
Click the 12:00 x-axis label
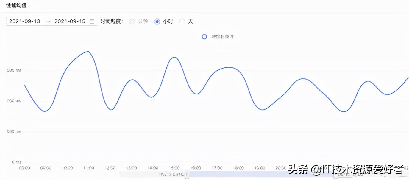pyautogui.click(x=110, y=168)
